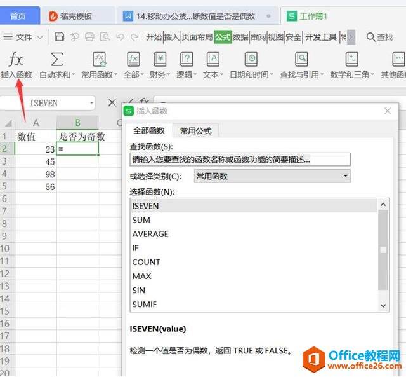Click the Insert Function fx icon
This screenshot has height=377, width=406.
(x=16, y=59)
